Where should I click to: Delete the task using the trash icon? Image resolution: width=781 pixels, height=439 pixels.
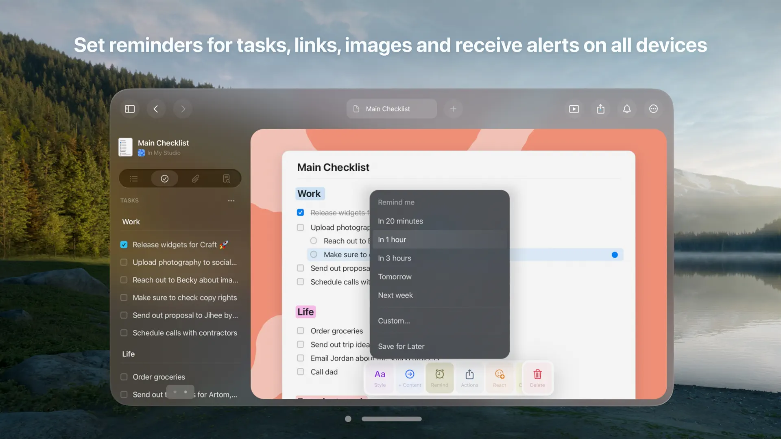(537, 377)
